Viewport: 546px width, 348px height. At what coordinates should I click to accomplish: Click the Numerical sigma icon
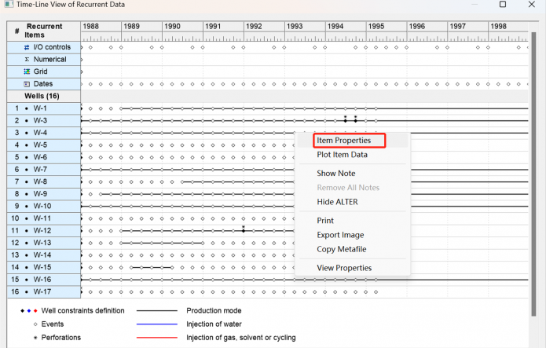coord(27,60)
